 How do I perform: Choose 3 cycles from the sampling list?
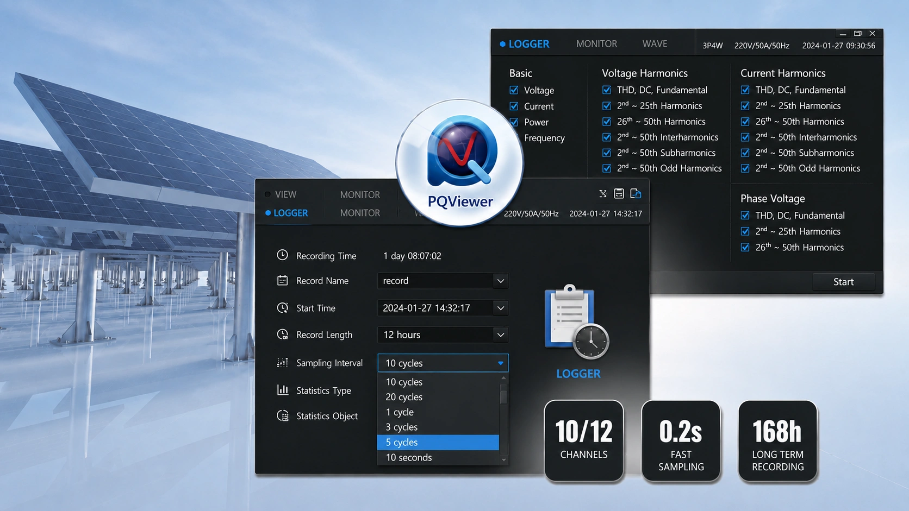(x=438, y=427)
